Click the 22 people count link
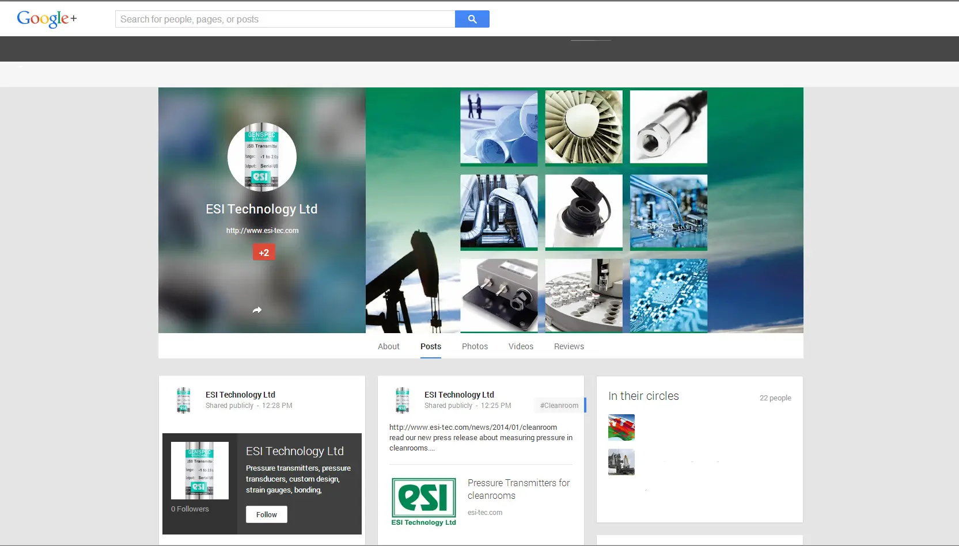Screen dimensions: 959x546 775,398
